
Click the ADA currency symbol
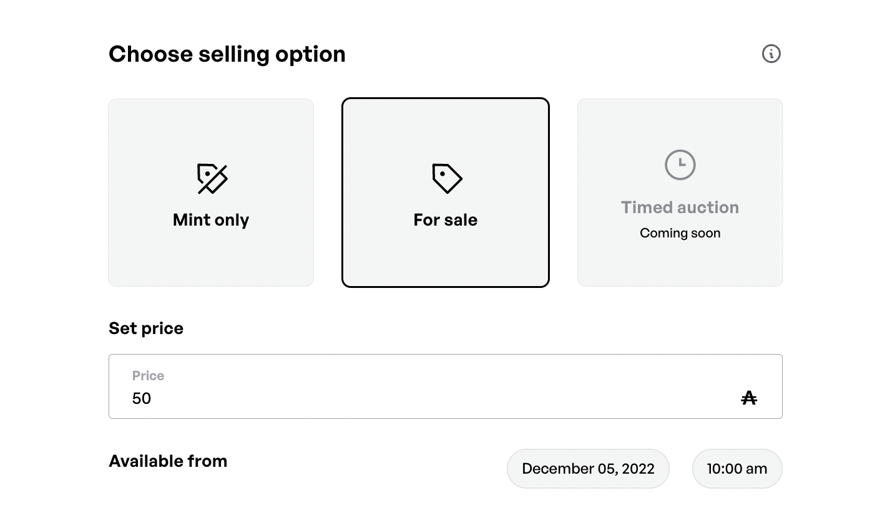point(749,398)
